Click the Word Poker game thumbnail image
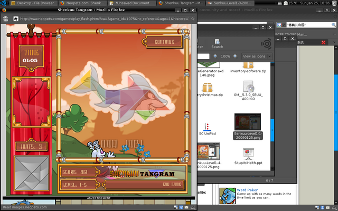 [x=228, y=196]
